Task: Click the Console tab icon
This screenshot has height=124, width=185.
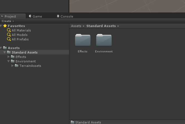Action: tap(58, 16)
